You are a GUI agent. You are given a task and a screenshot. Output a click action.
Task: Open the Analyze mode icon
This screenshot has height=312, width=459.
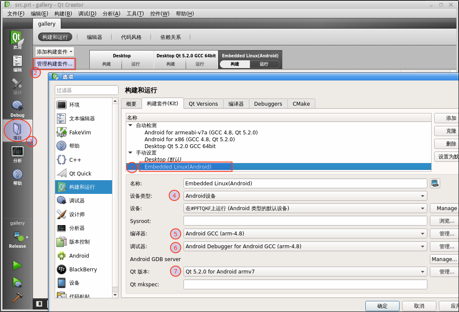[x=17, y=155]
